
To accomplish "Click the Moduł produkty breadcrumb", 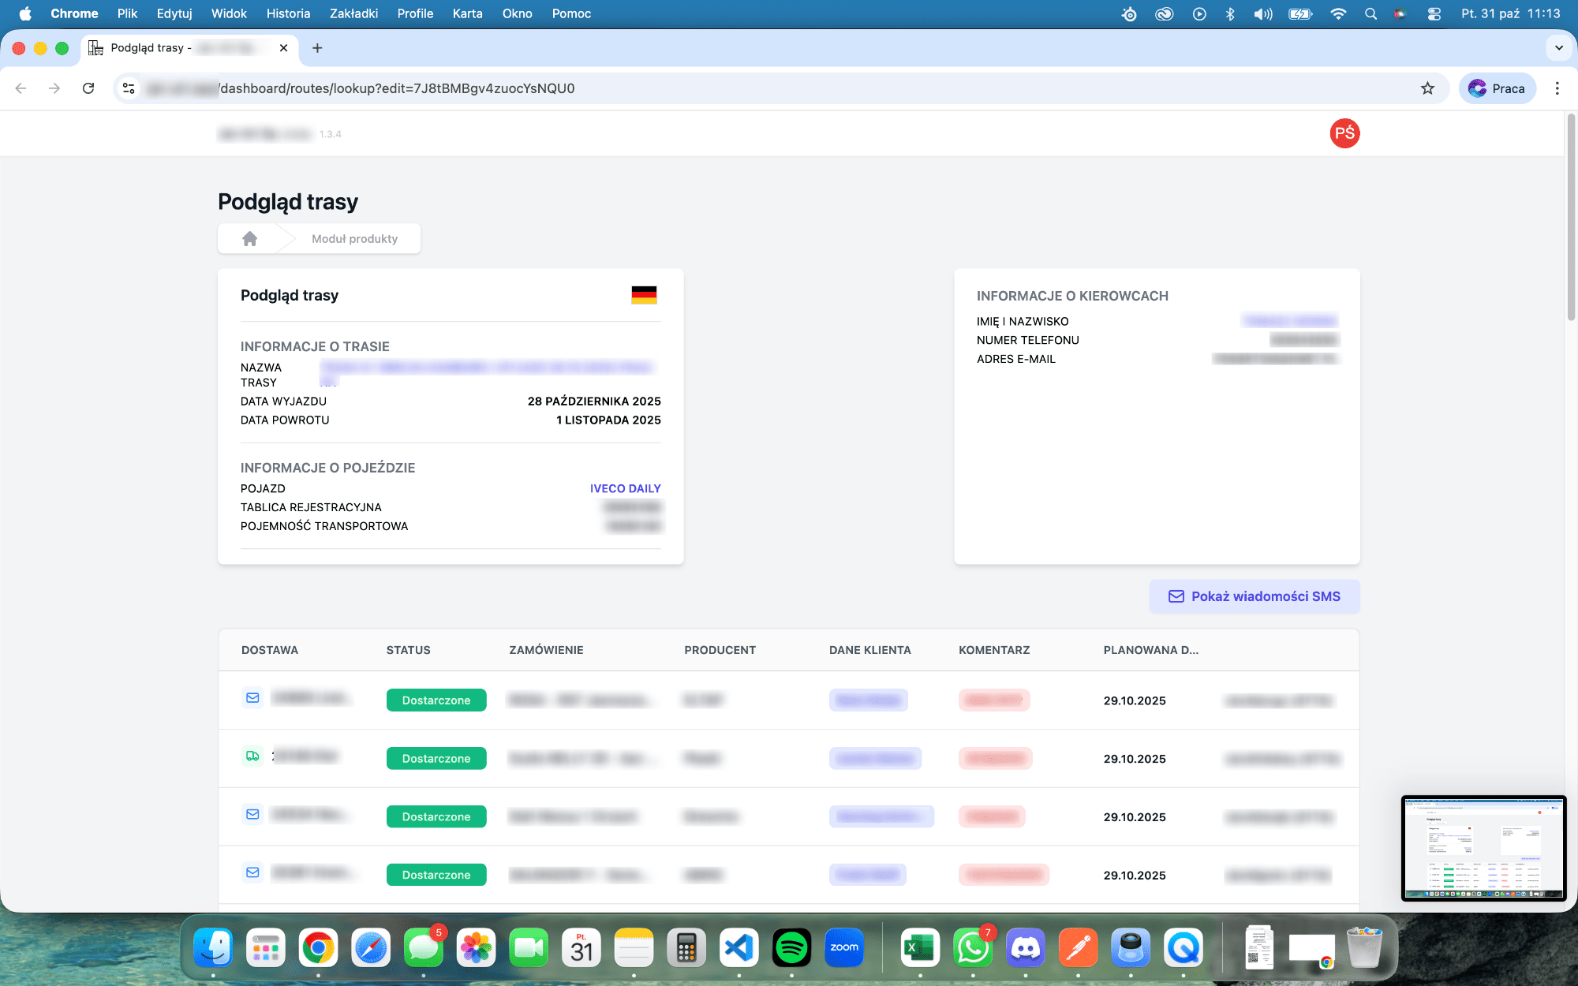I will click(x=354, y=239).
